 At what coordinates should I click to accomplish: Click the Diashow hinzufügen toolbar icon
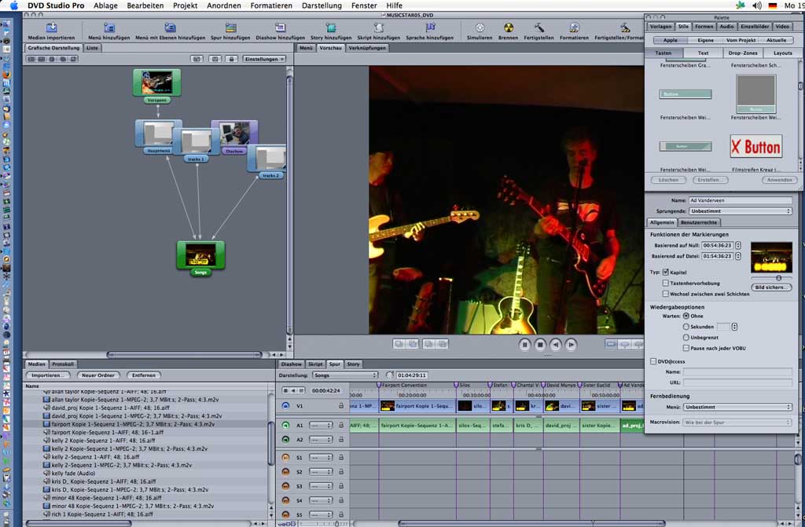point(280,28)
